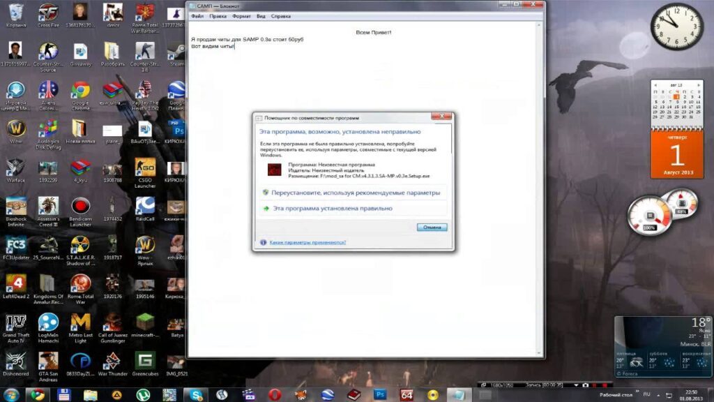Image resolution: width=714 pixels, height=402 pixels.
Task: Select the minecraft desktop icon
Action: pos(145,326)
